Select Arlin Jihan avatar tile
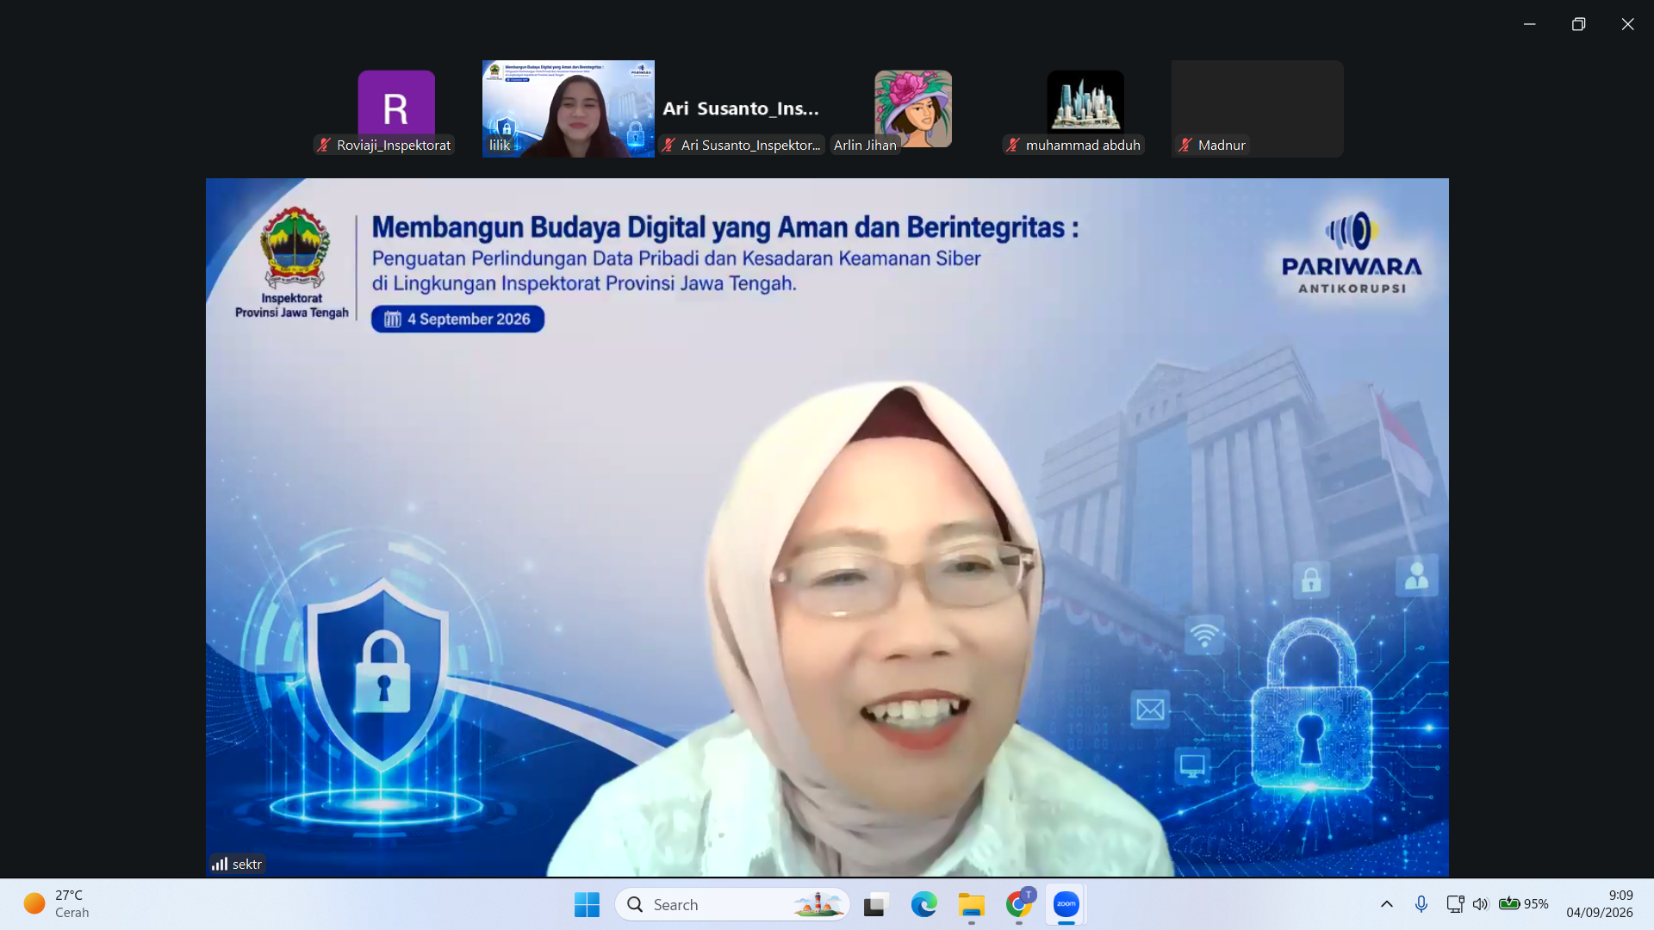This screenshot has height=930, width=1654. (913, 108)
